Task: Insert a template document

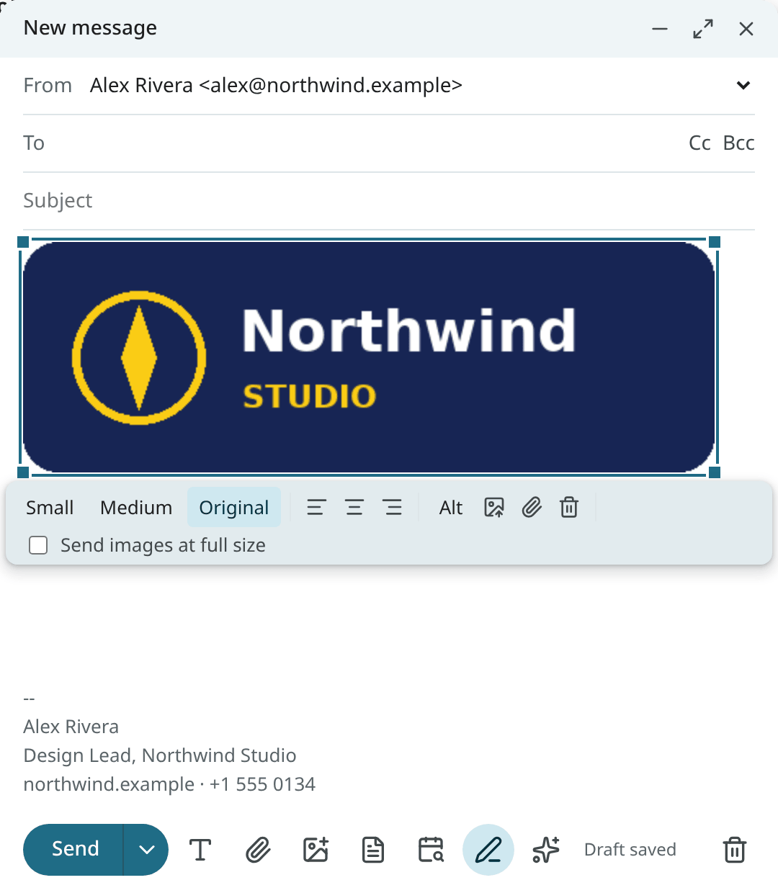Action: click(373, 850)
